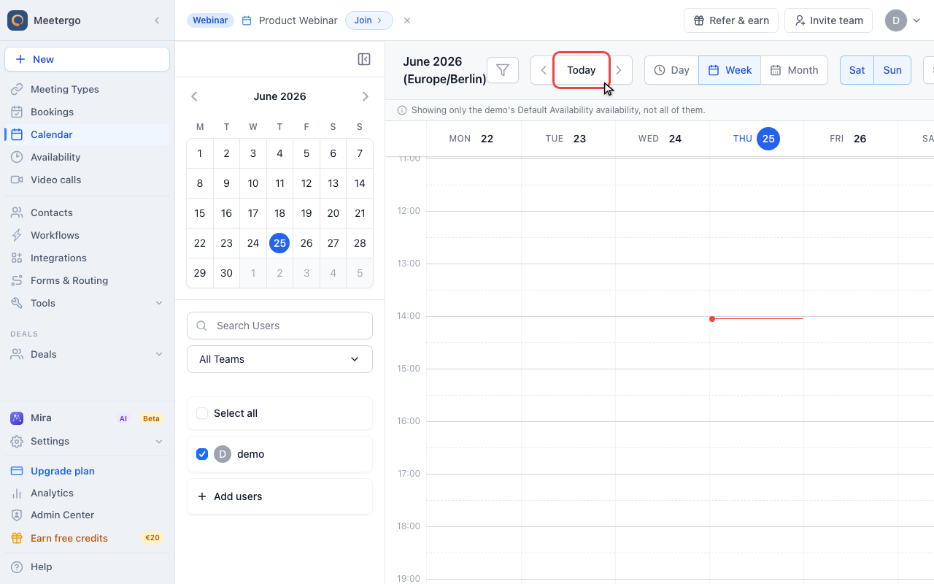Click Earn free credits gift icon
934x584 pixels.
pos(17,538)
